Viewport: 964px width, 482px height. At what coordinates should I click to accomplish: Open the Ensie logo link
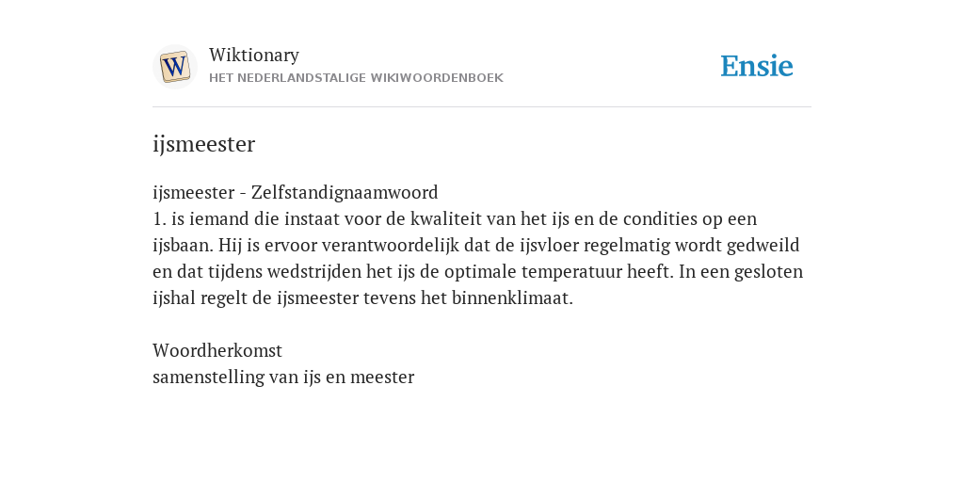[757, 67]
